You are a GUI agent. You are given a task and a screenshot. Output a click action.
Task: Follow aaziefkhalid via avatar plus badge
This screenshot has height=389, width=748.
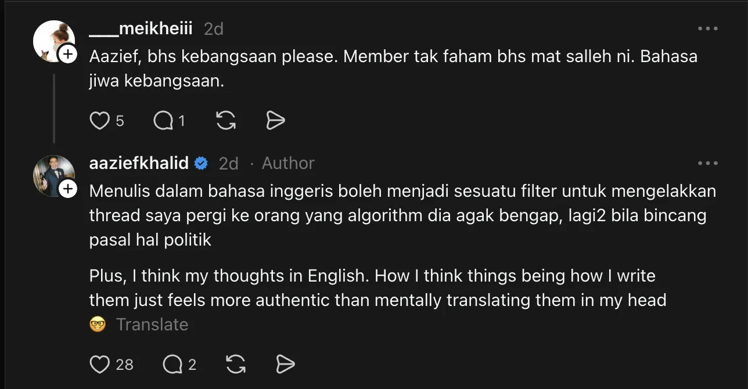point(68,189)
